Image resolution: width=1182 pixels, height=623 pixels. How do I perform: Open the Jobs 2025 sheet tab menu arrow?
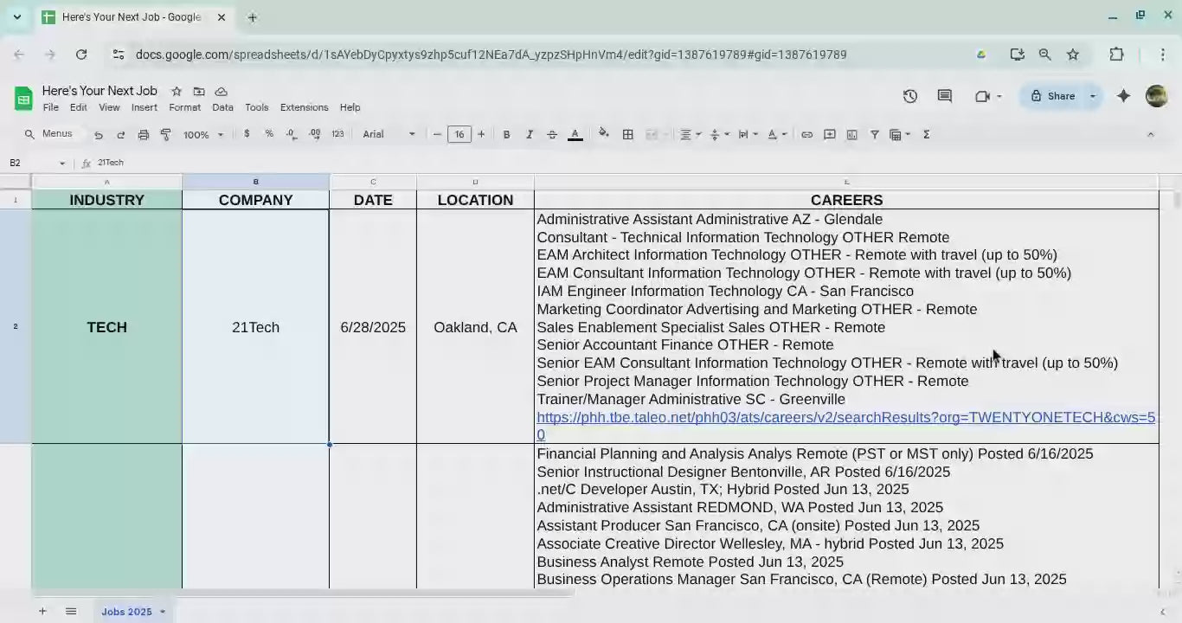coord(163,612)
